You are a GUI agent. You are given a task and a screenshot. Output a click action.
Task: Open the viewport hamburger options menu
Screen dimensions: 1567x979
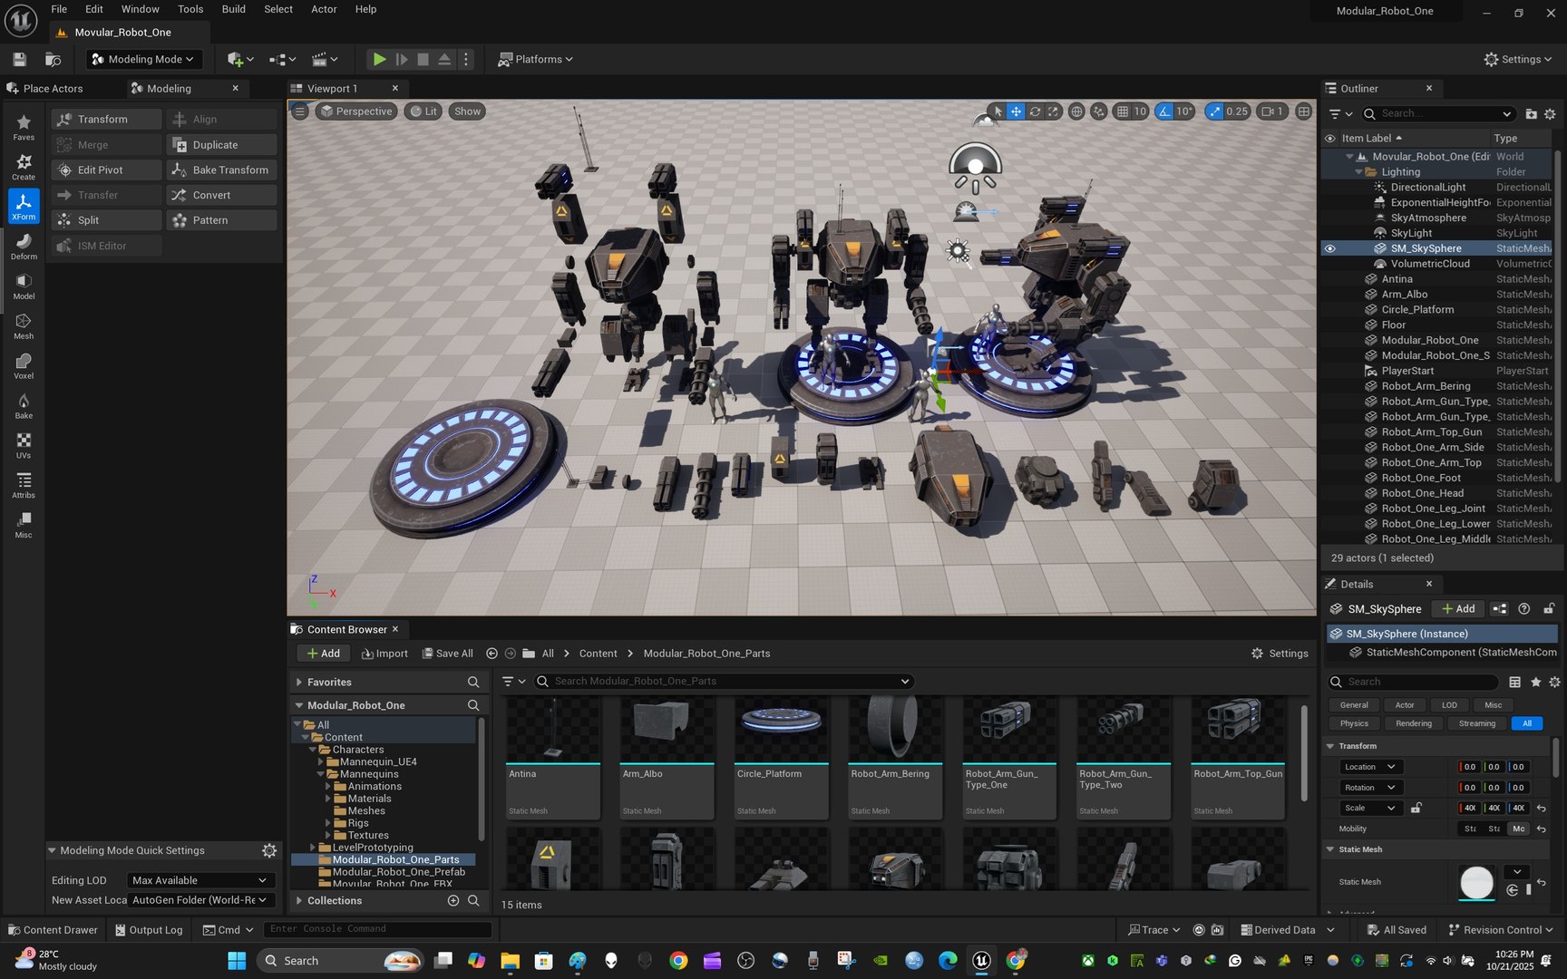coord(300,111)
